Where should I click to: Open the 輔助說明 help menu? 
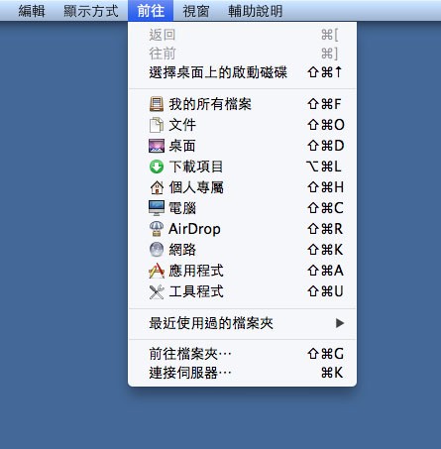[x=255, y=11]
